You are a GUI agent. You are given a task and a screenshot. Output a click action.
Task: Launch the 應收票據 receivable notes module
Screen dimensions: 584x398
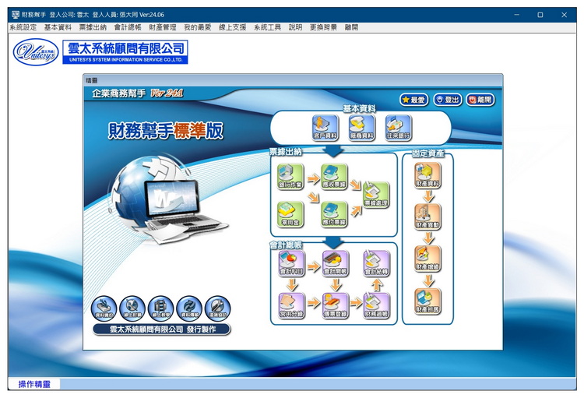point(334,178)
